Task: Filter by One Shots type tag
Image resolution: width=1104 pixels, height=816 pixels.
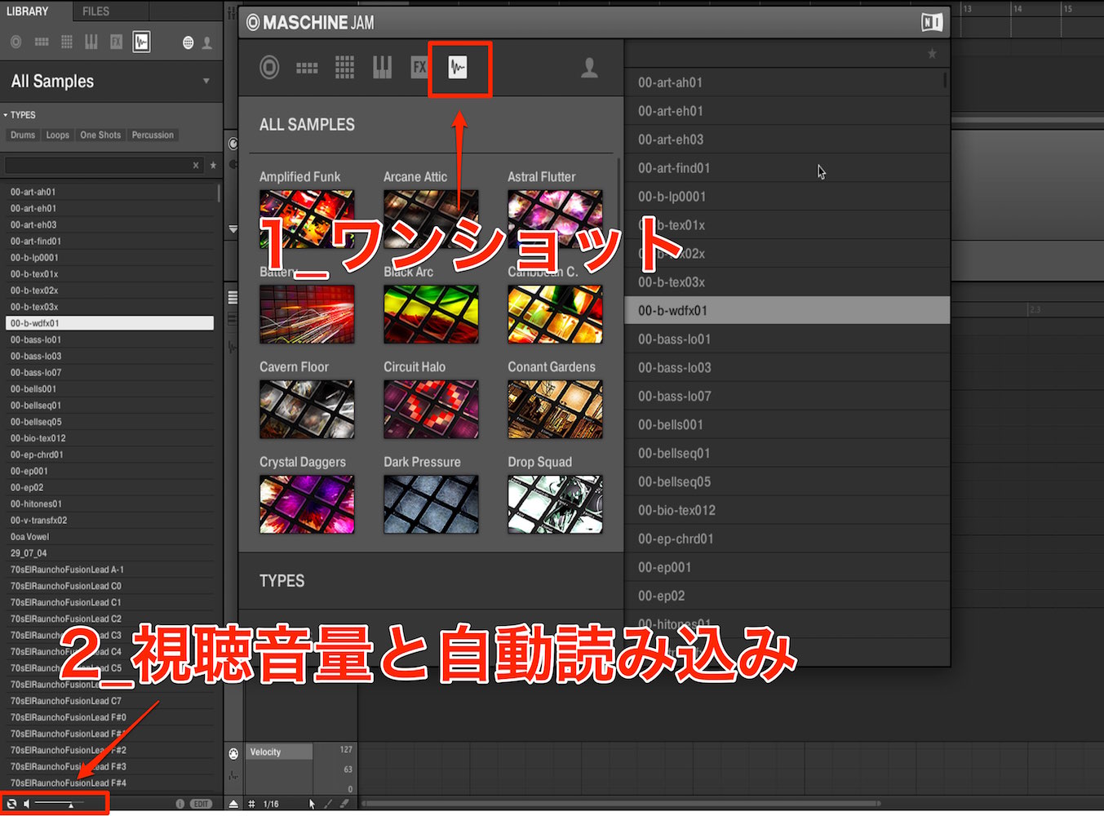Action: point(100,135)
